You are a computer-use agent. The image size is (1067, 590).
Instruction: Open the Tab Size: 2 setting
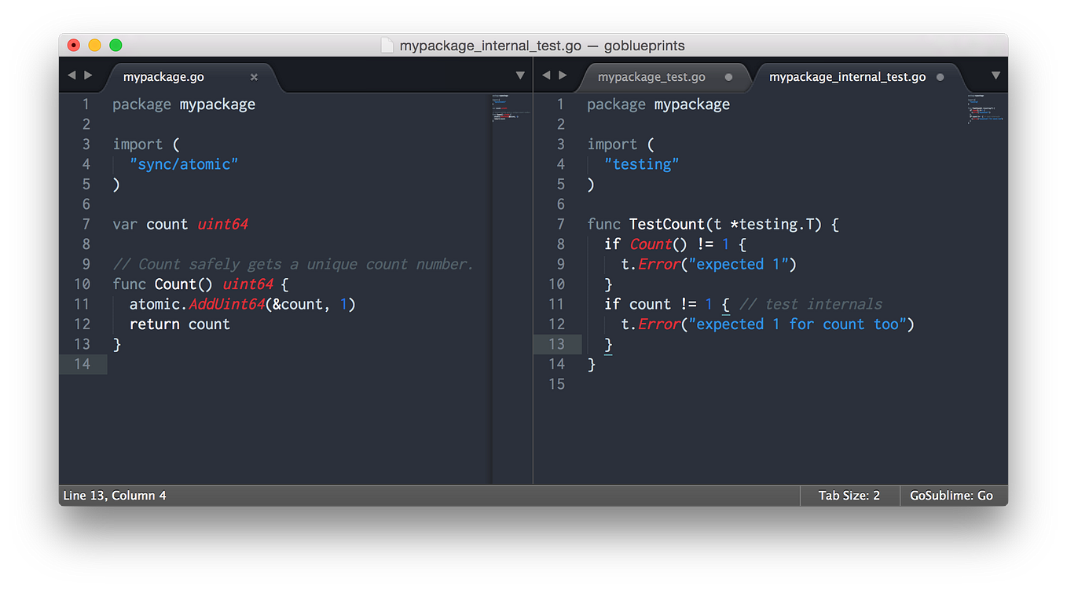[849, 496]
